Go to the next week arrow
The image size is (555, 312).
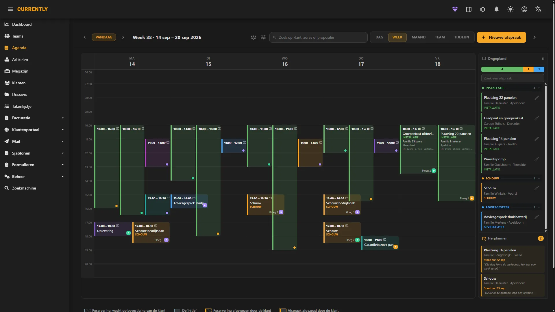click(x=123, y=37)
